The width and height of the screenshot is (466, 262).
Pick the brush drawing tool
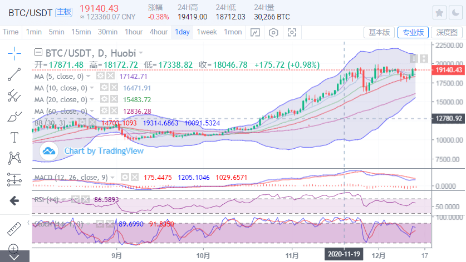point(14,116)
